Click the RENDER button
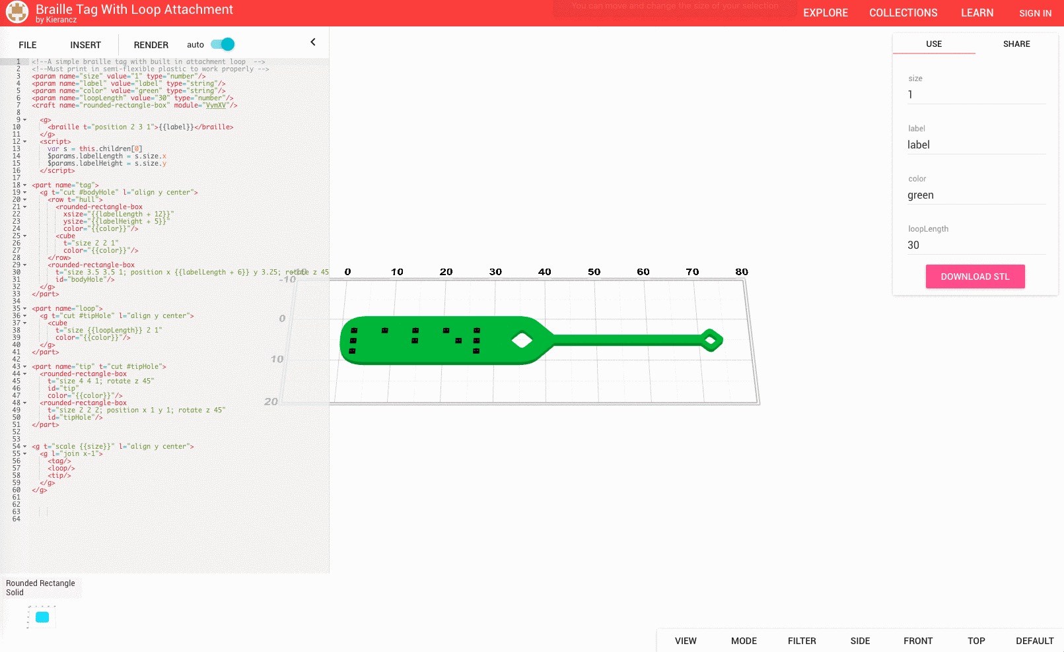This screenshot has width=1064, height=652. [x=151, y=45]
